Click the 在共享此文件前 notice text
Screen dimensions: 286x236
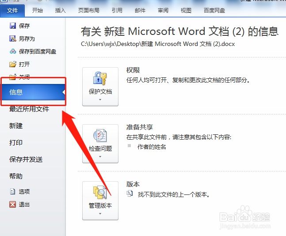tap(179, 137)
